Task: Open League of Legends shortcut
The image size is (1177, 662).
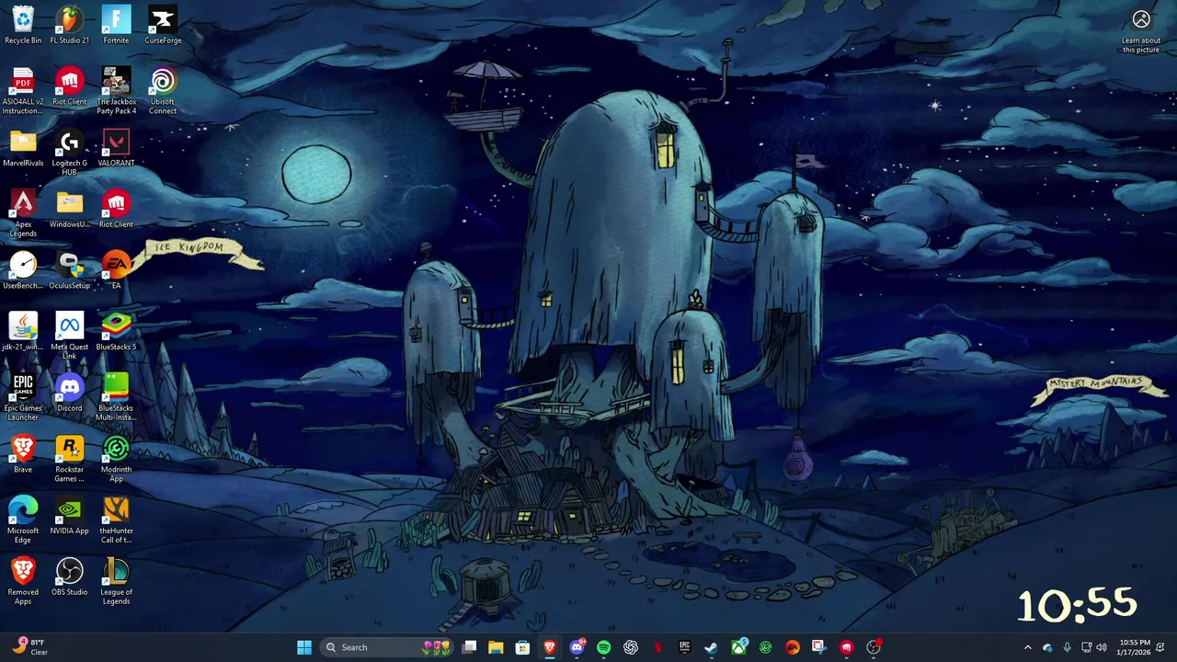Action: point(116,582)
